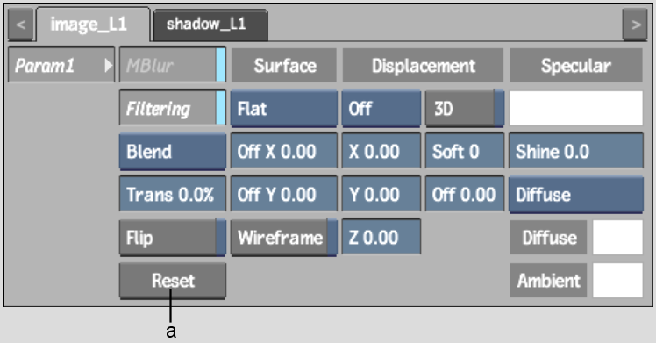
Task: Click the Reset button
Action: coord(173,281)
